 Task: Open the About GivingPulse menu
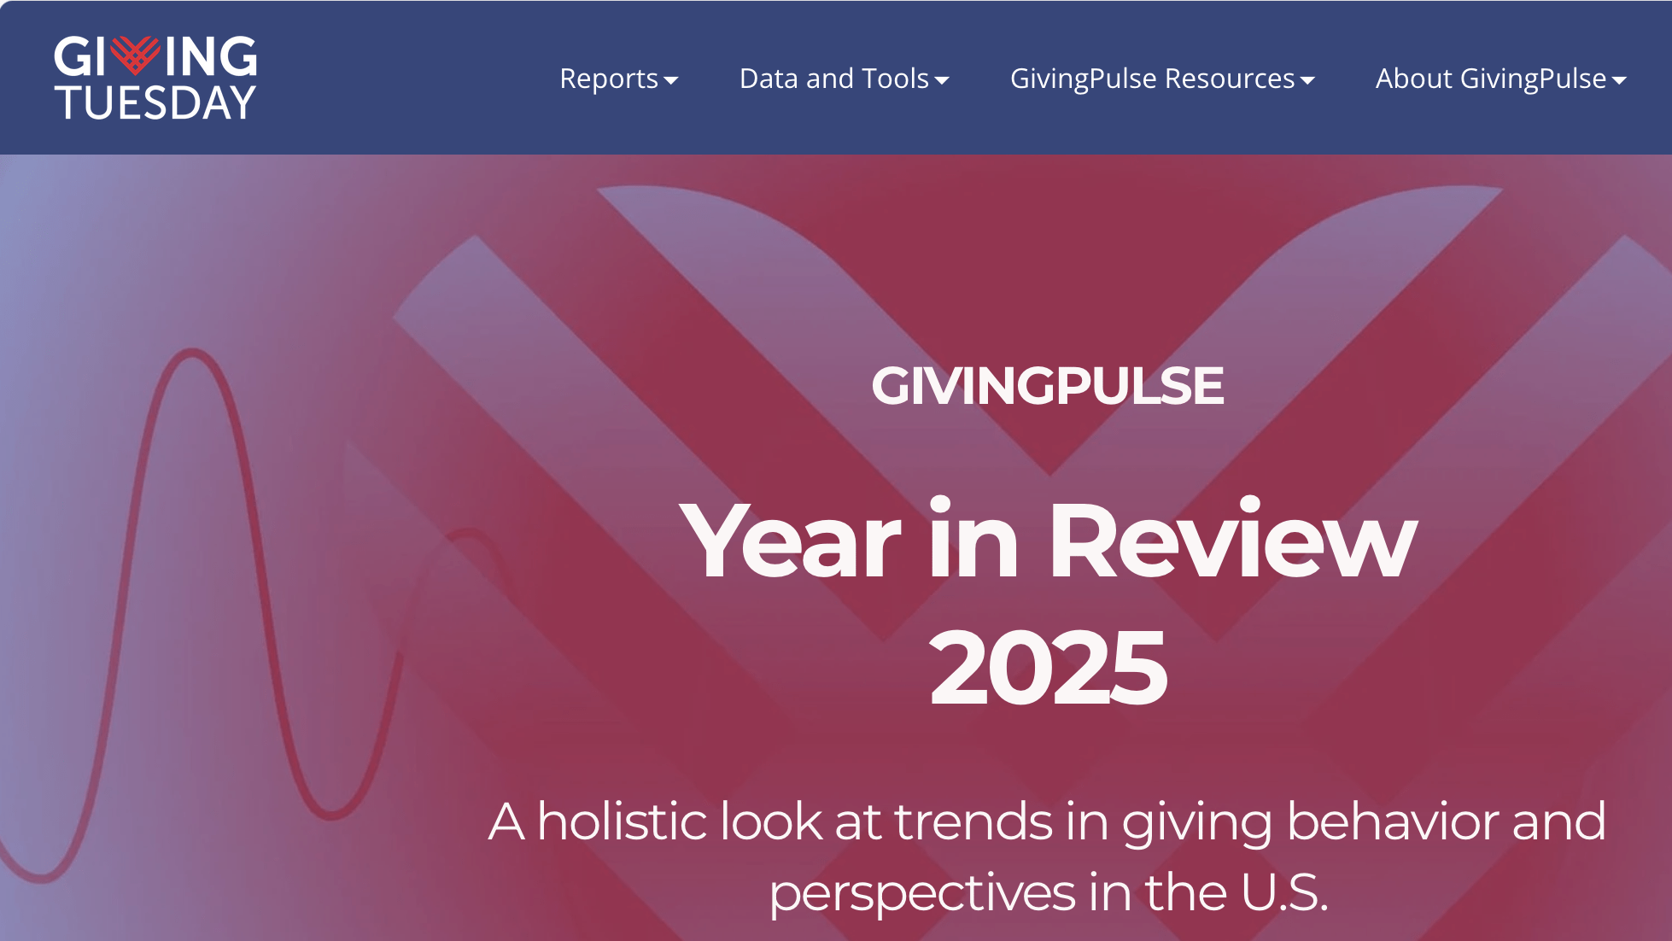click(1490, 79)
